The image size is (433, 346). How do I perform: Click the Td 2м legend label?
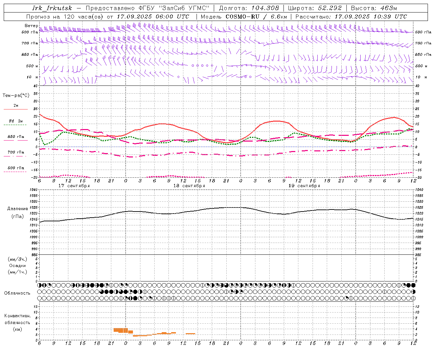(x=16, y=121)
